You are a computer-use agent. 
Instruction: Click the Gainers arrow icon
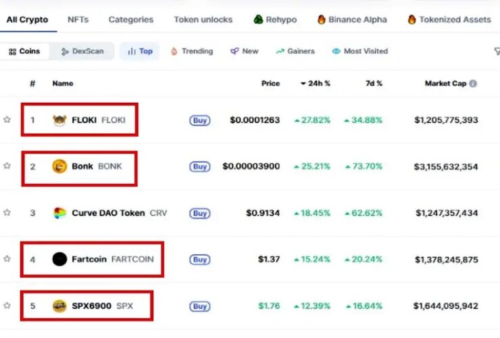tap(280, 51)
